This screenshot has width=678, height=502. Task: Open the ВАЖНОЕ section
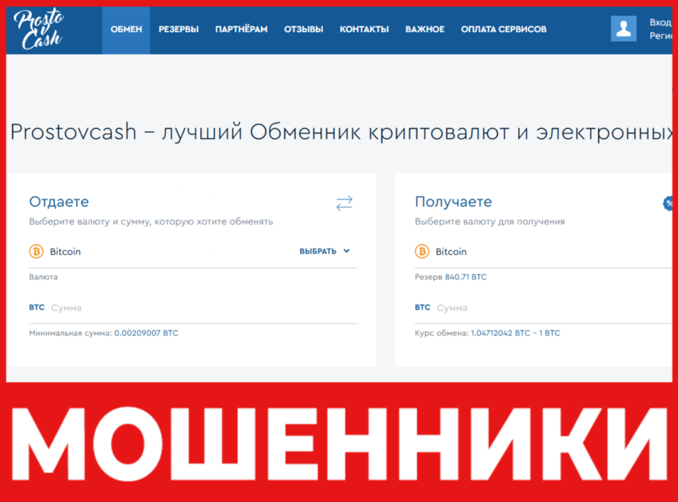(424, 29)
